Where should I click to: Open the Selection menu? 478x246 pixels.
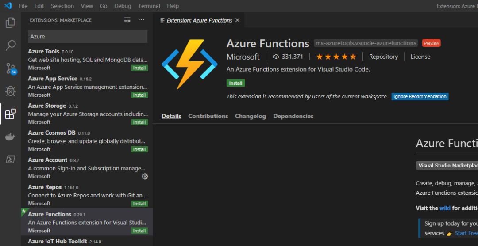click(62, 6)
